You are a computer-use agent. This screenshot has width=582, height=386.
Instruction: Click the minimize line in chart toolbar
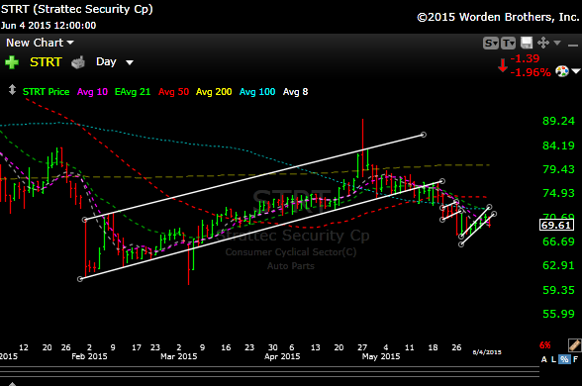[573, 46]
